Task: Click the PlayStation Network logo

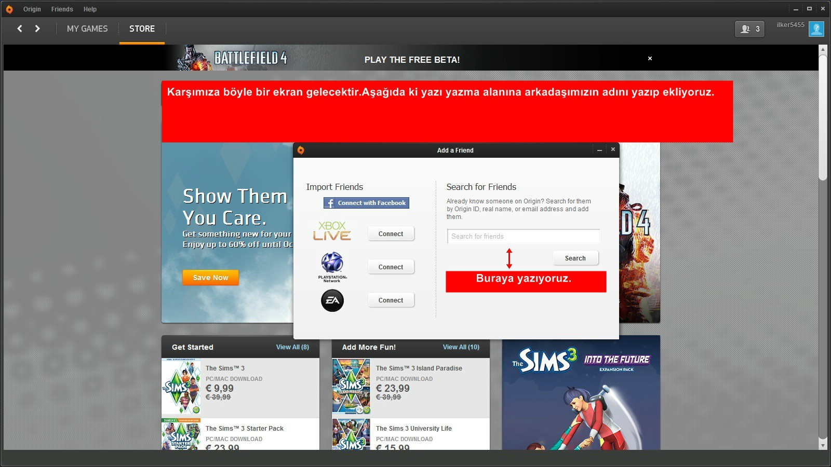Action: [x=332, y=266]
